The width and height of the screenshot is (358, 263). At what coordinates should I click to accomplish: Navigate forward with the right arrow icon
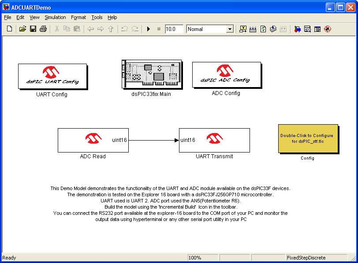tap(101, 29)
